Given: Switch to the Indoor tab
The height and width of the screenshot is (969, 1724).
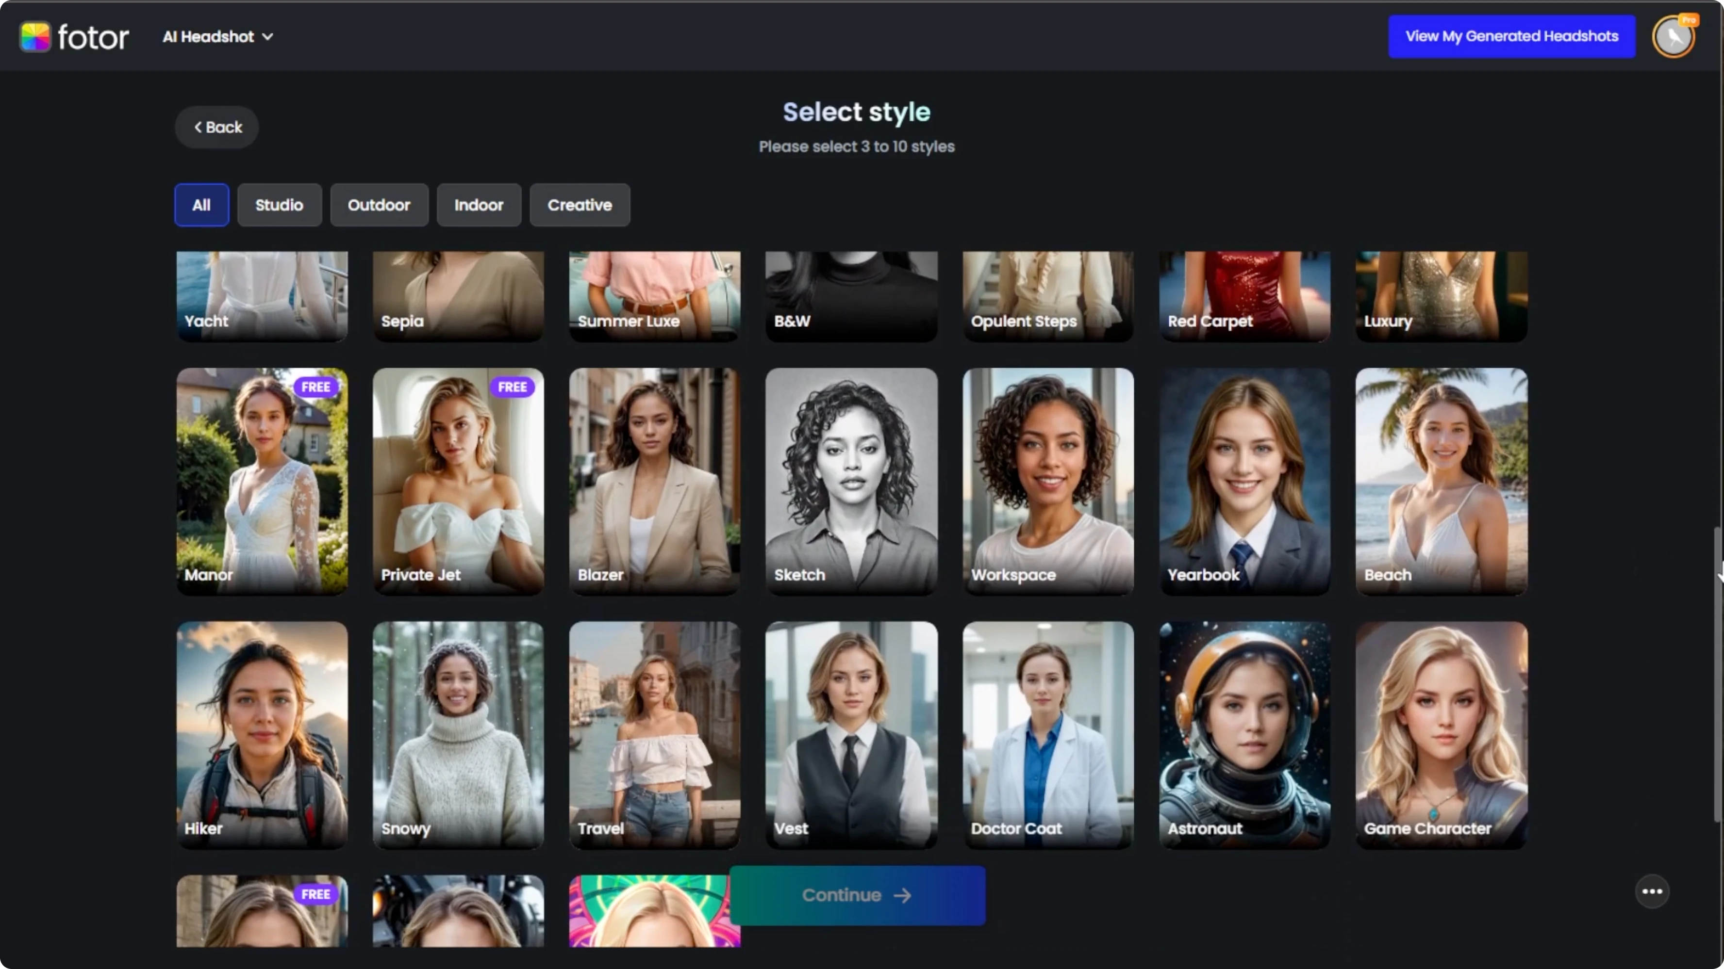Looking at the screenshot, I should [479, 205].
